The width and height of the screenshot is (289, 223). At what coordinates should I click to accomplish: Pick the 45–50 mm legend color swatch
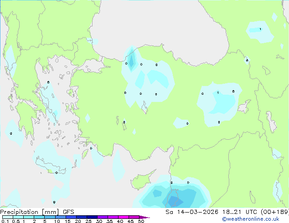(134, 217)
